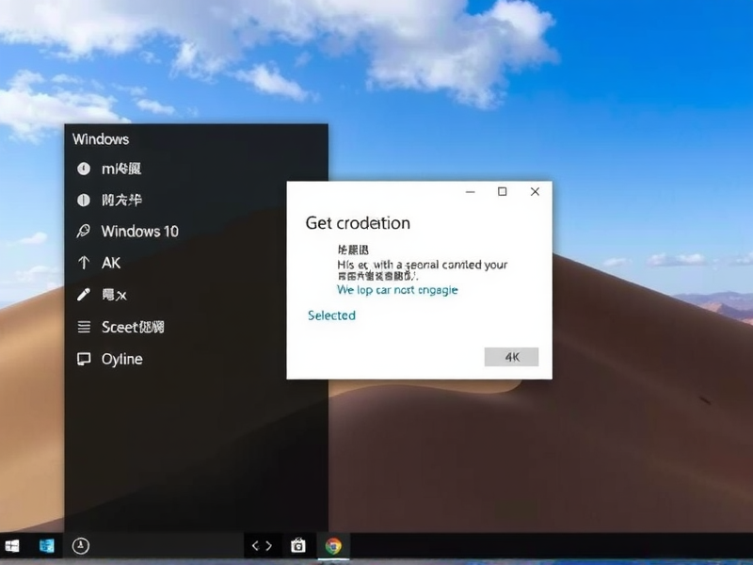Select the pen icon in the sidebar menu
The width and height of the screenshot is (753, 565).
click(83, 294)
